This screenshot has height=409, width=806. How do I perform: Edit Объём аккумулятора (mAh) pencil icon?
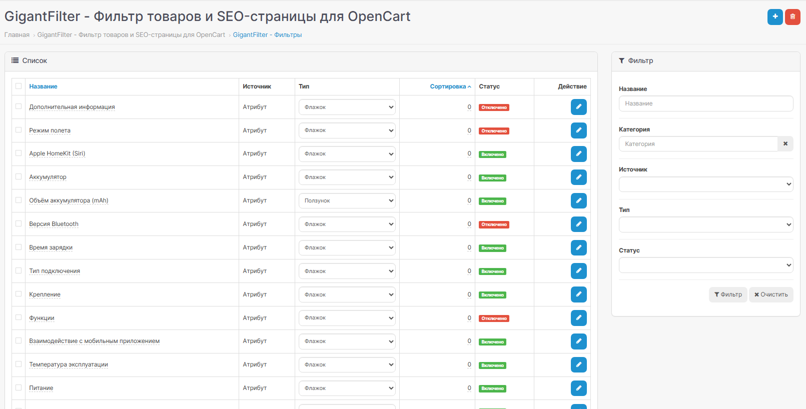tap(579, 201)
